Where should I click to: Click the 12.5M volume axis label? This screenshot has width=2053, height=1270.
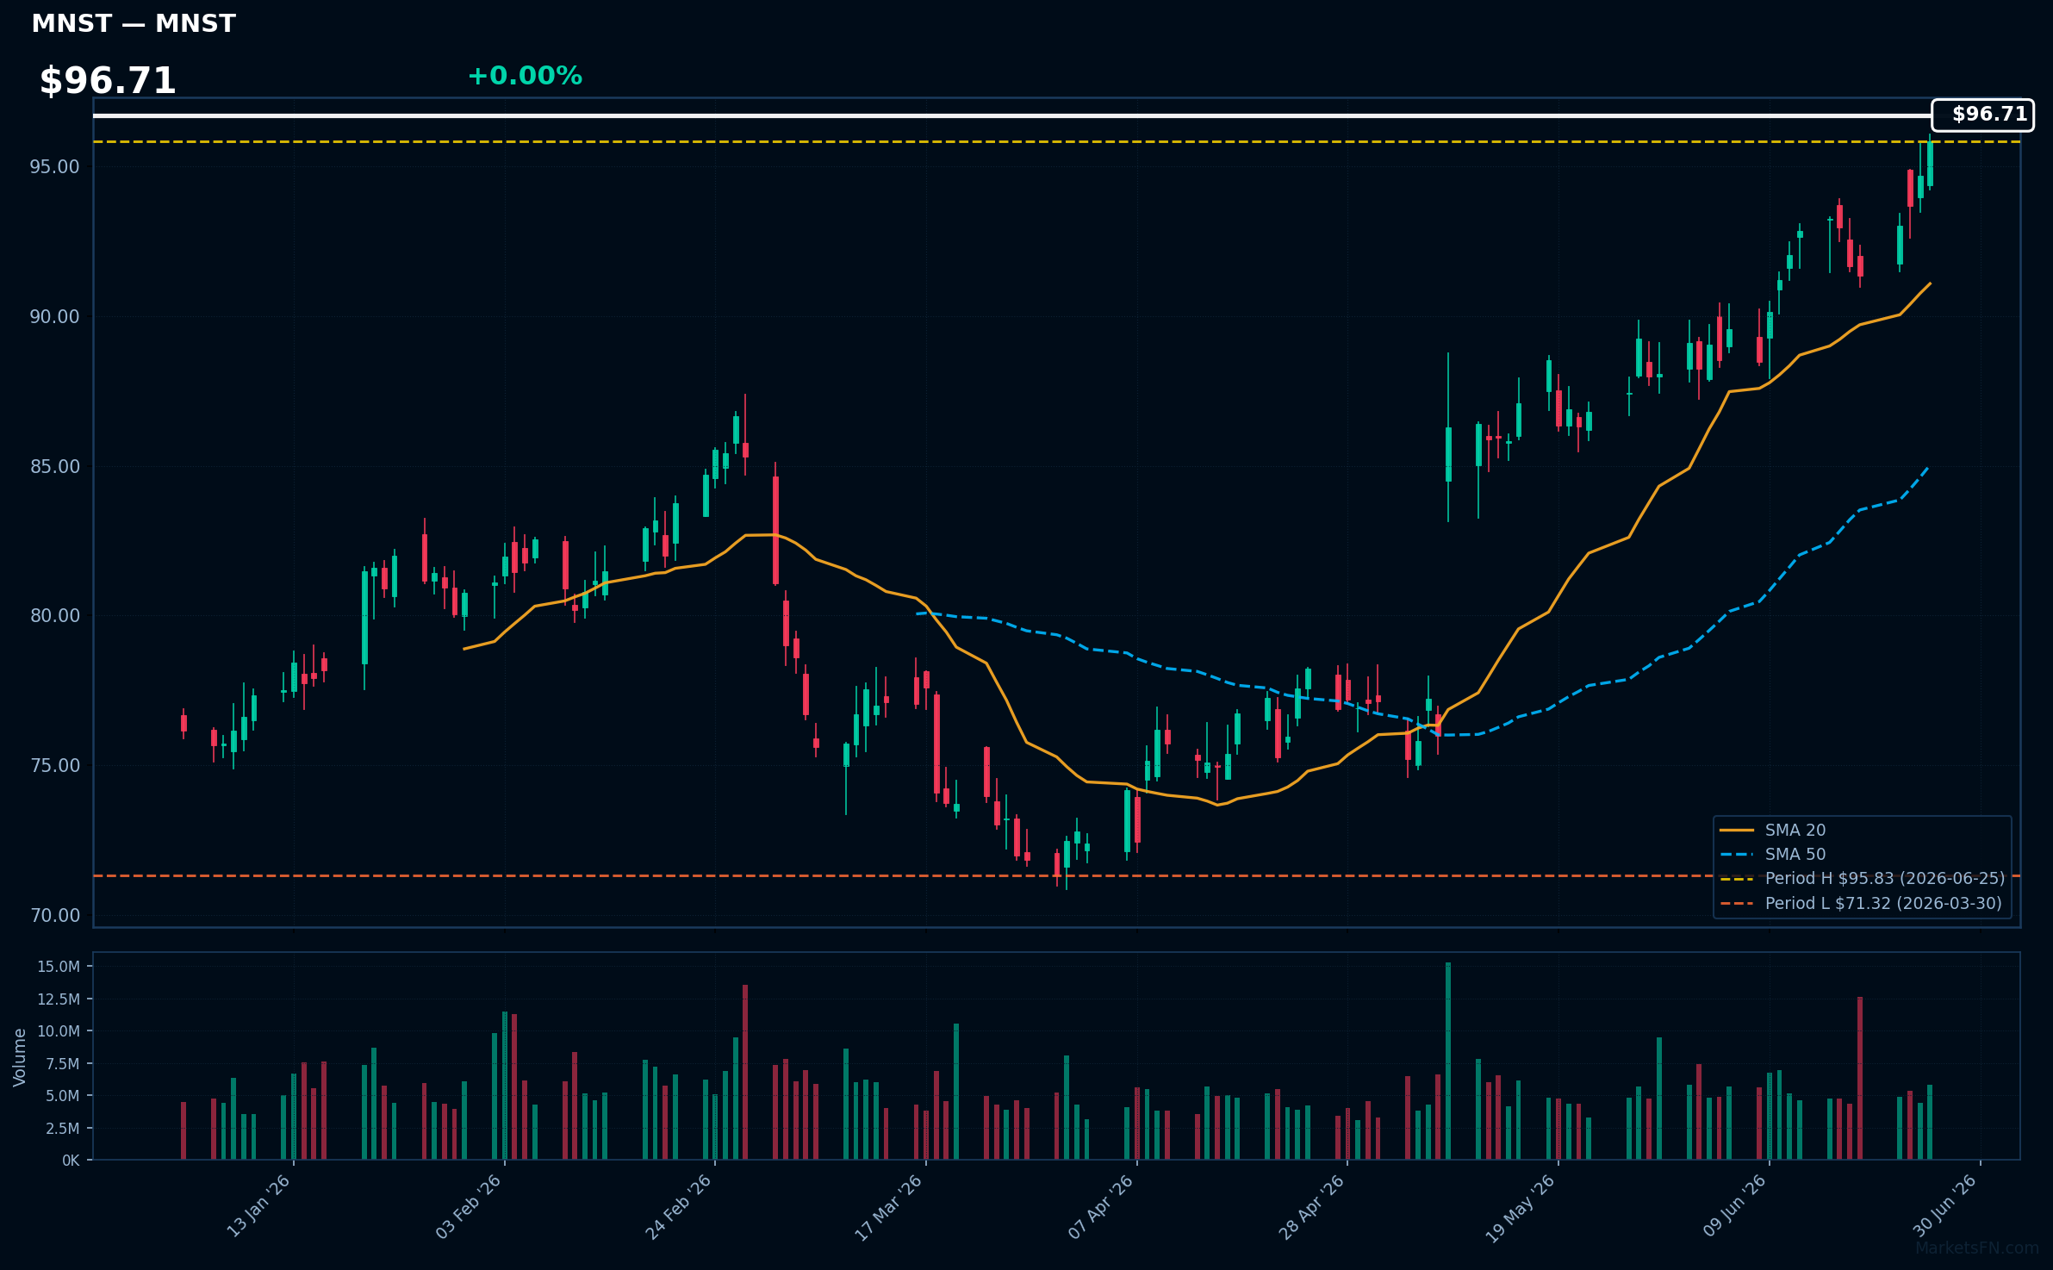point(59,999)
